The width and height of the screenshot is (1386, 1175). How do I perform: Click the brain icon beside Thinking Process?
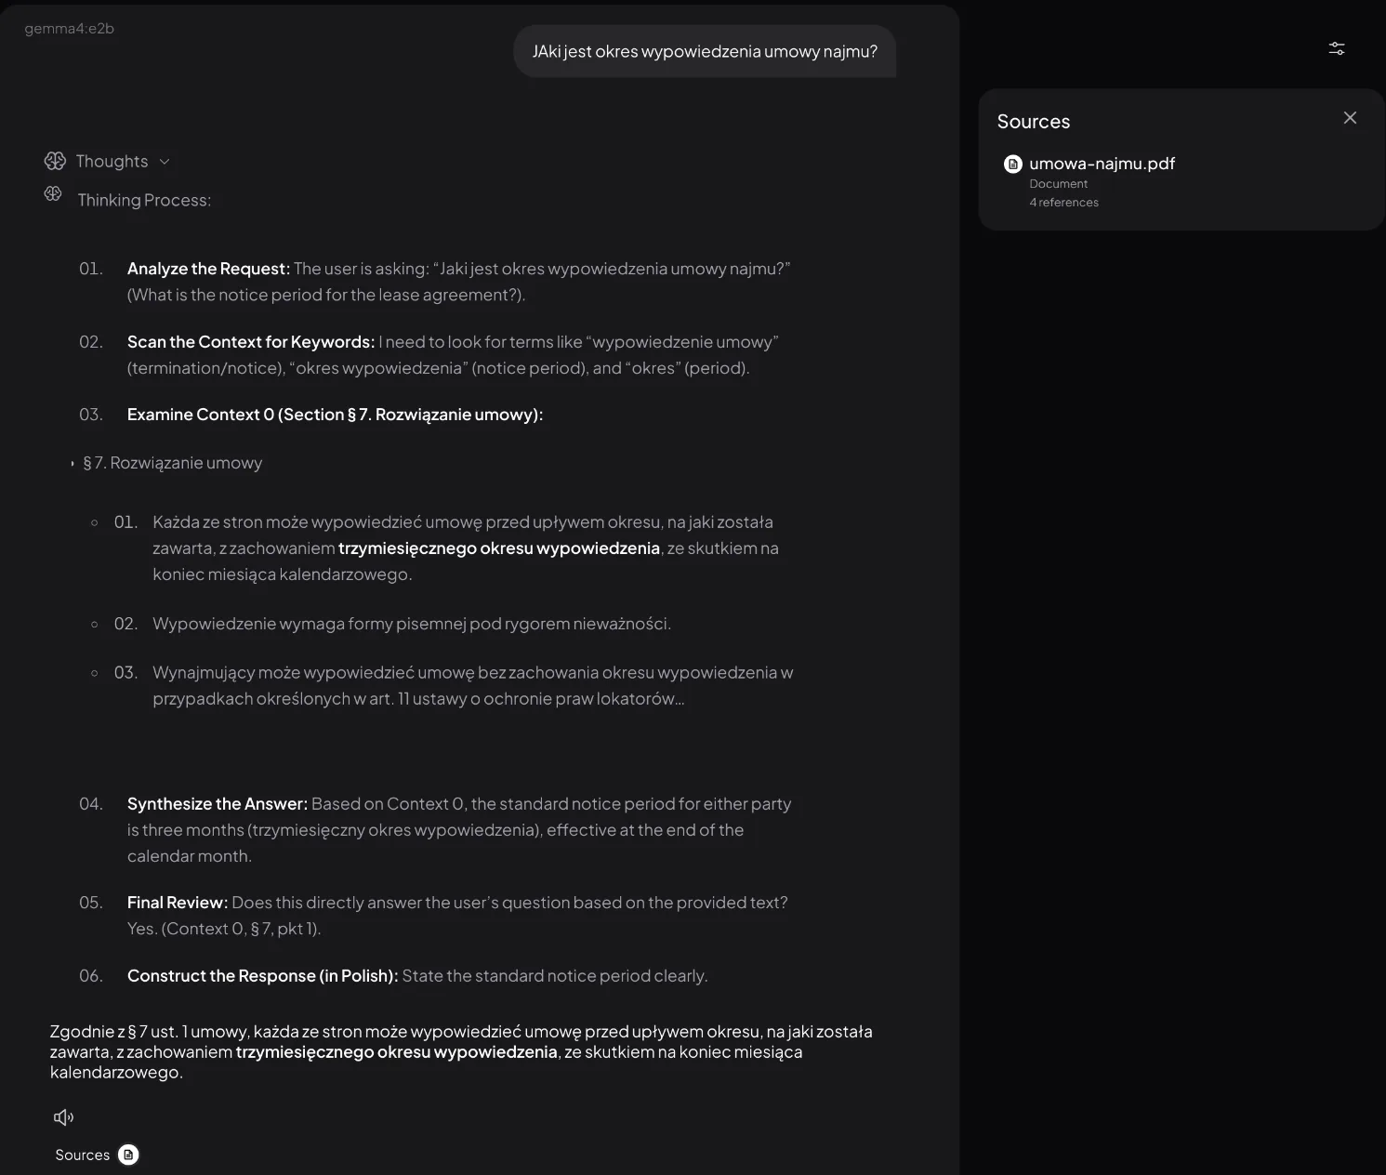53,193
